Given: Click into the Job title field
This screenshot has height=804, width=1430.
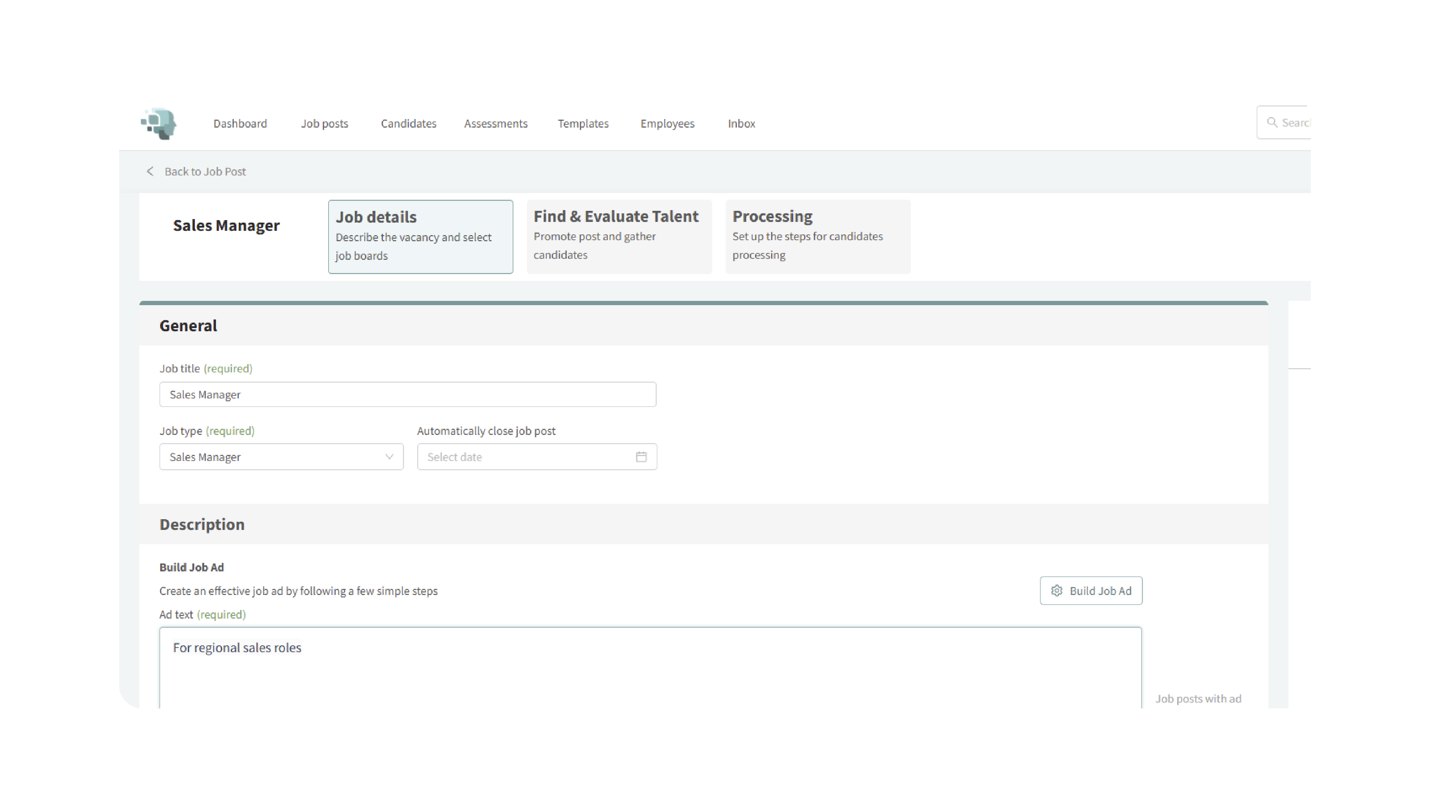Looking at the screenshot, I should [x=408, y=394].
